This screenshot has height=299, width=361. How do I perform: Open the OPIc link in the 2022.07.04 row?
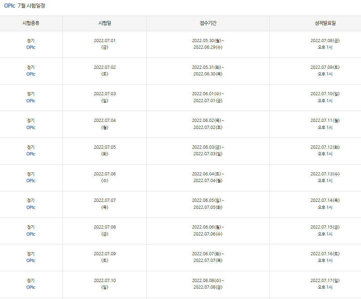click(x=31, y=127)
